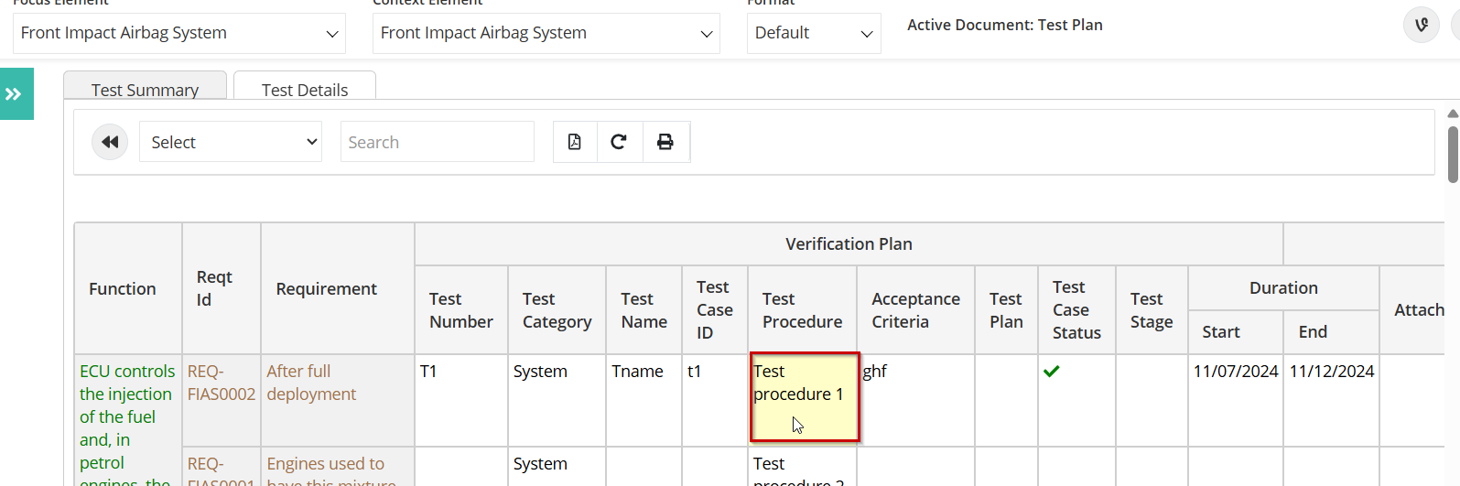The image size is (1460, 486).
Task: Click 'Tname' test name cell
Action: point(643,400)
